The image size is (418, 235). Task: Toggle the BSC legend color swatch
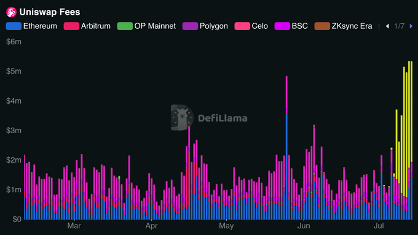point(282,26)
